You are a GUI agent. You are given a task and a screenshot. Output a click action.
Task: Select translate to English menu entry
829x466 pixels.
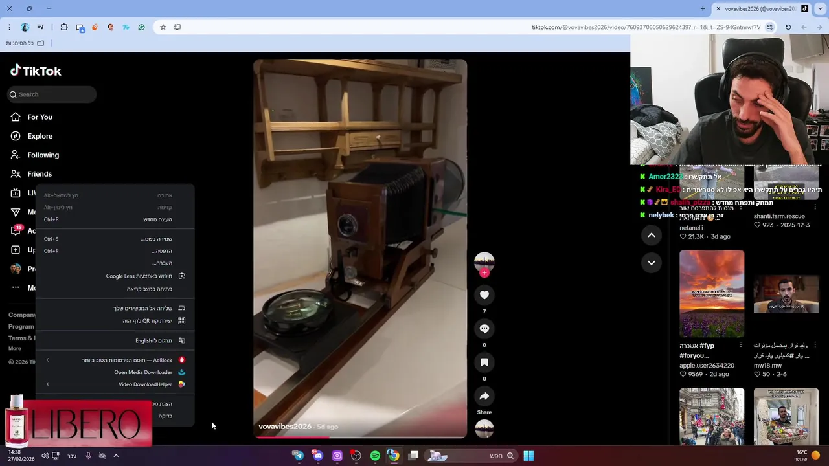115,340
